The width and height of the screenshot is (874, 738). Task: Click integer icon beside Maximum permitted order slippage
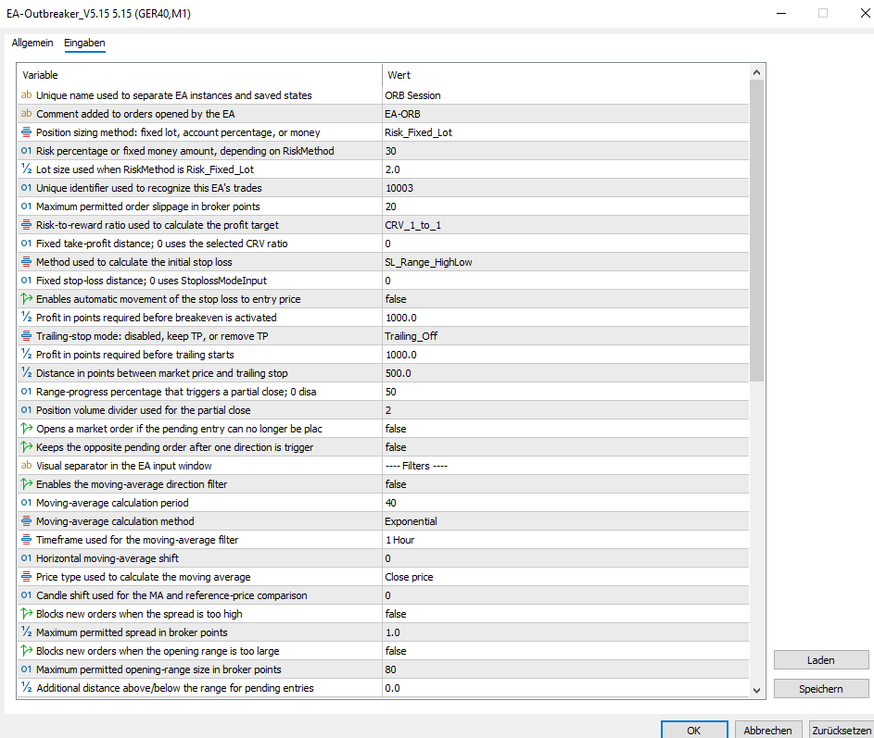pos(26,206)
